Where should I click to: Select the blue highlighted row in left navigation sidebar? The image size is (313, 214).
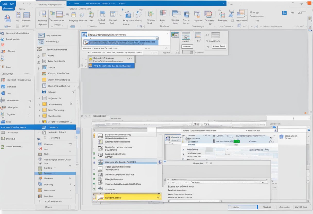38,127
